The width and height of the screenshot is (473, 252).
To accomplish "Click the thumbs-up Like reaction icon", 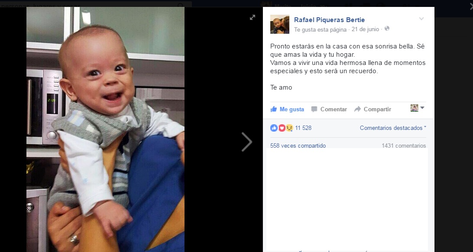I will click(x=274, y=128).
